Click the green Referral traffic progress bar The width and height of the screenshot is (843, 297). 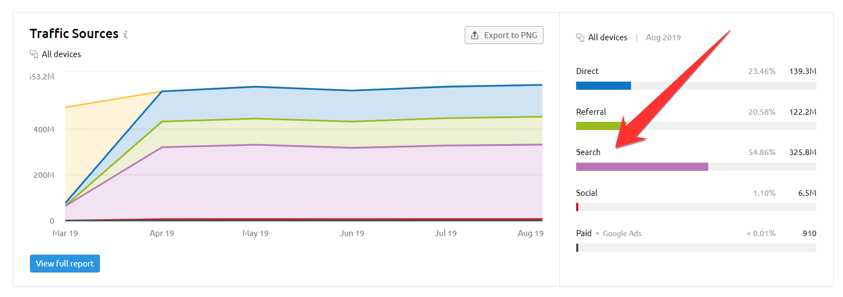point(600,126)
